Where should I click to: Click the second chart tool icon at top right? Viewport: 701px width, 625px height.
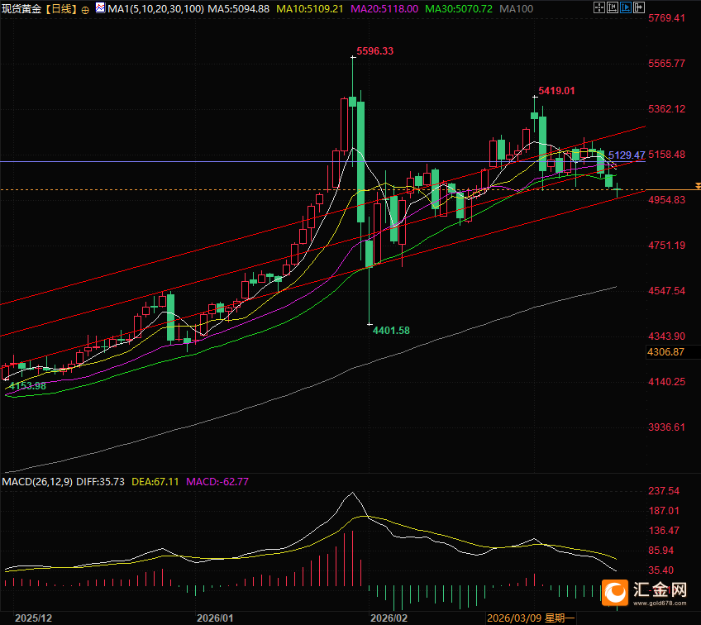coord(612,7)
